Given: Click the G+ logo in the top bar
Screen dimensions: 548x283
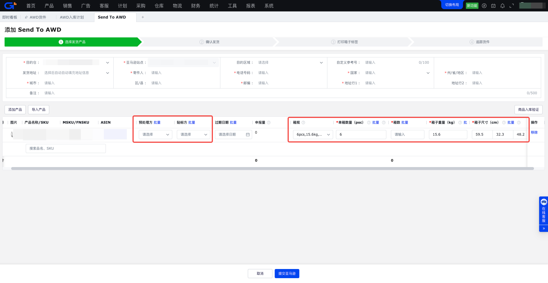Looking at the screenshot, I should coord(11,5).
